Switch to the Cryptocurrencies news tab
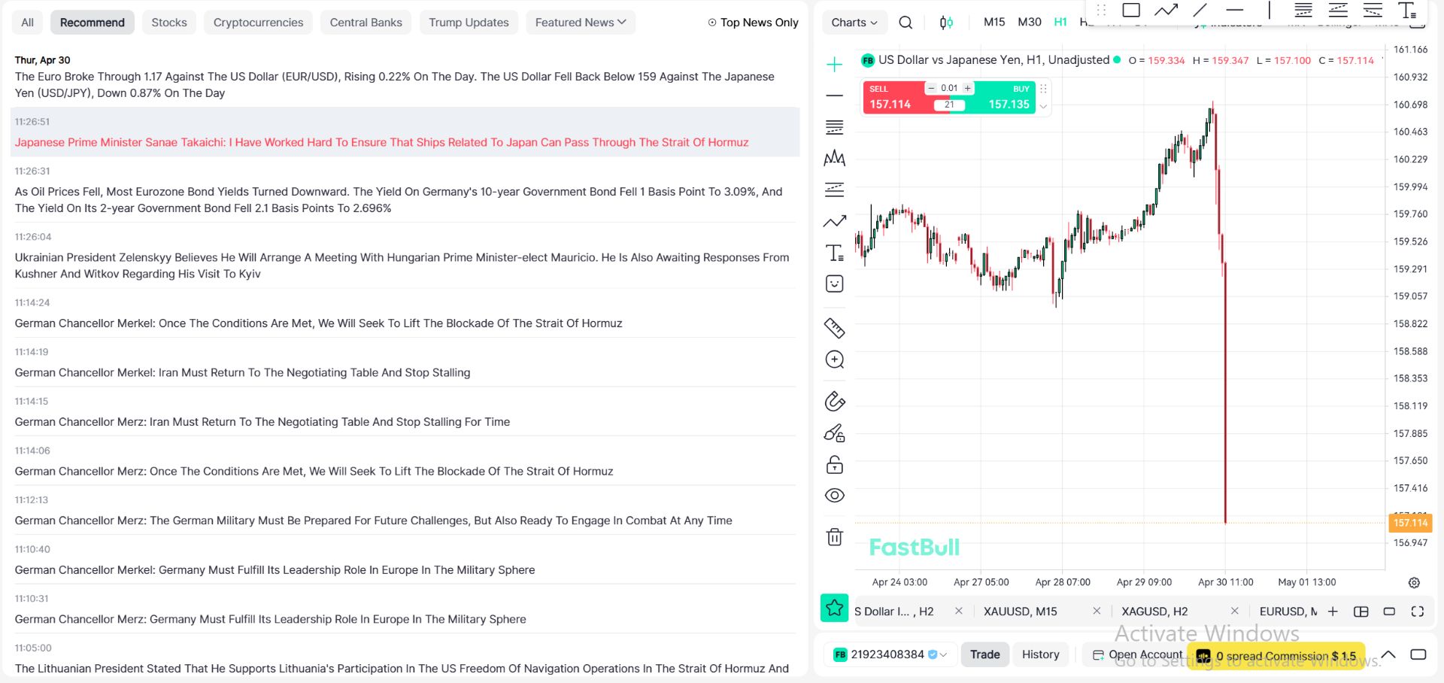Viewport: 1444px width, 683px height. (258, 23)
